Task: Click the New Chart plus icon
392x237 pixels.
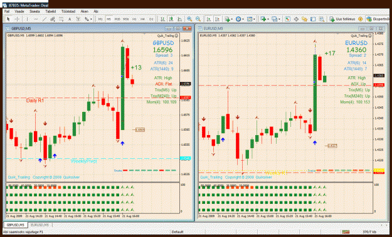Action: 263,19
